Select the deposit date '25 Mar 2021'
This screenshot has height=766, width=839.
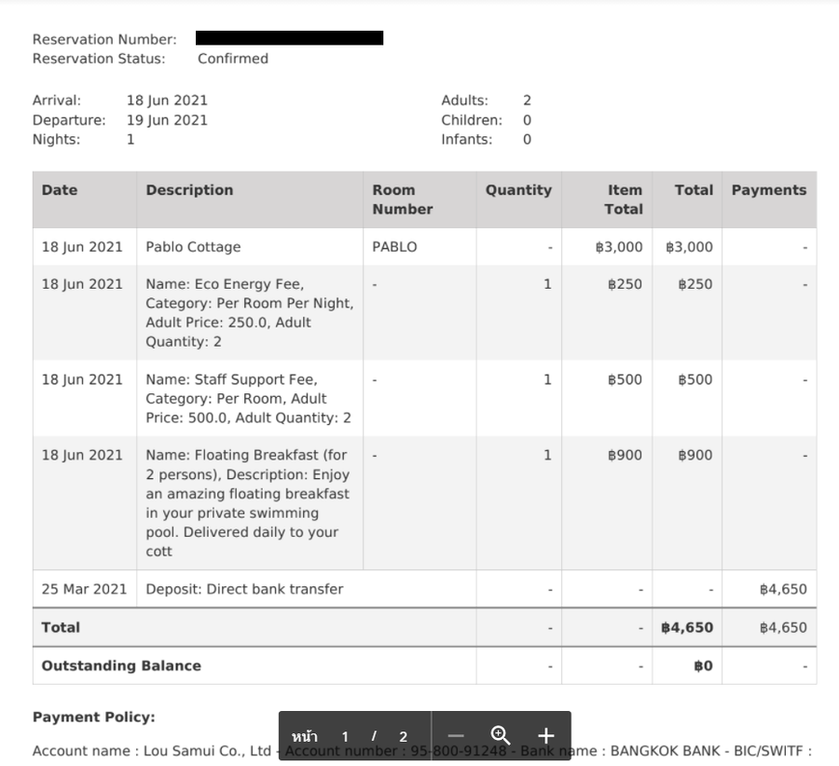point(84,590)
